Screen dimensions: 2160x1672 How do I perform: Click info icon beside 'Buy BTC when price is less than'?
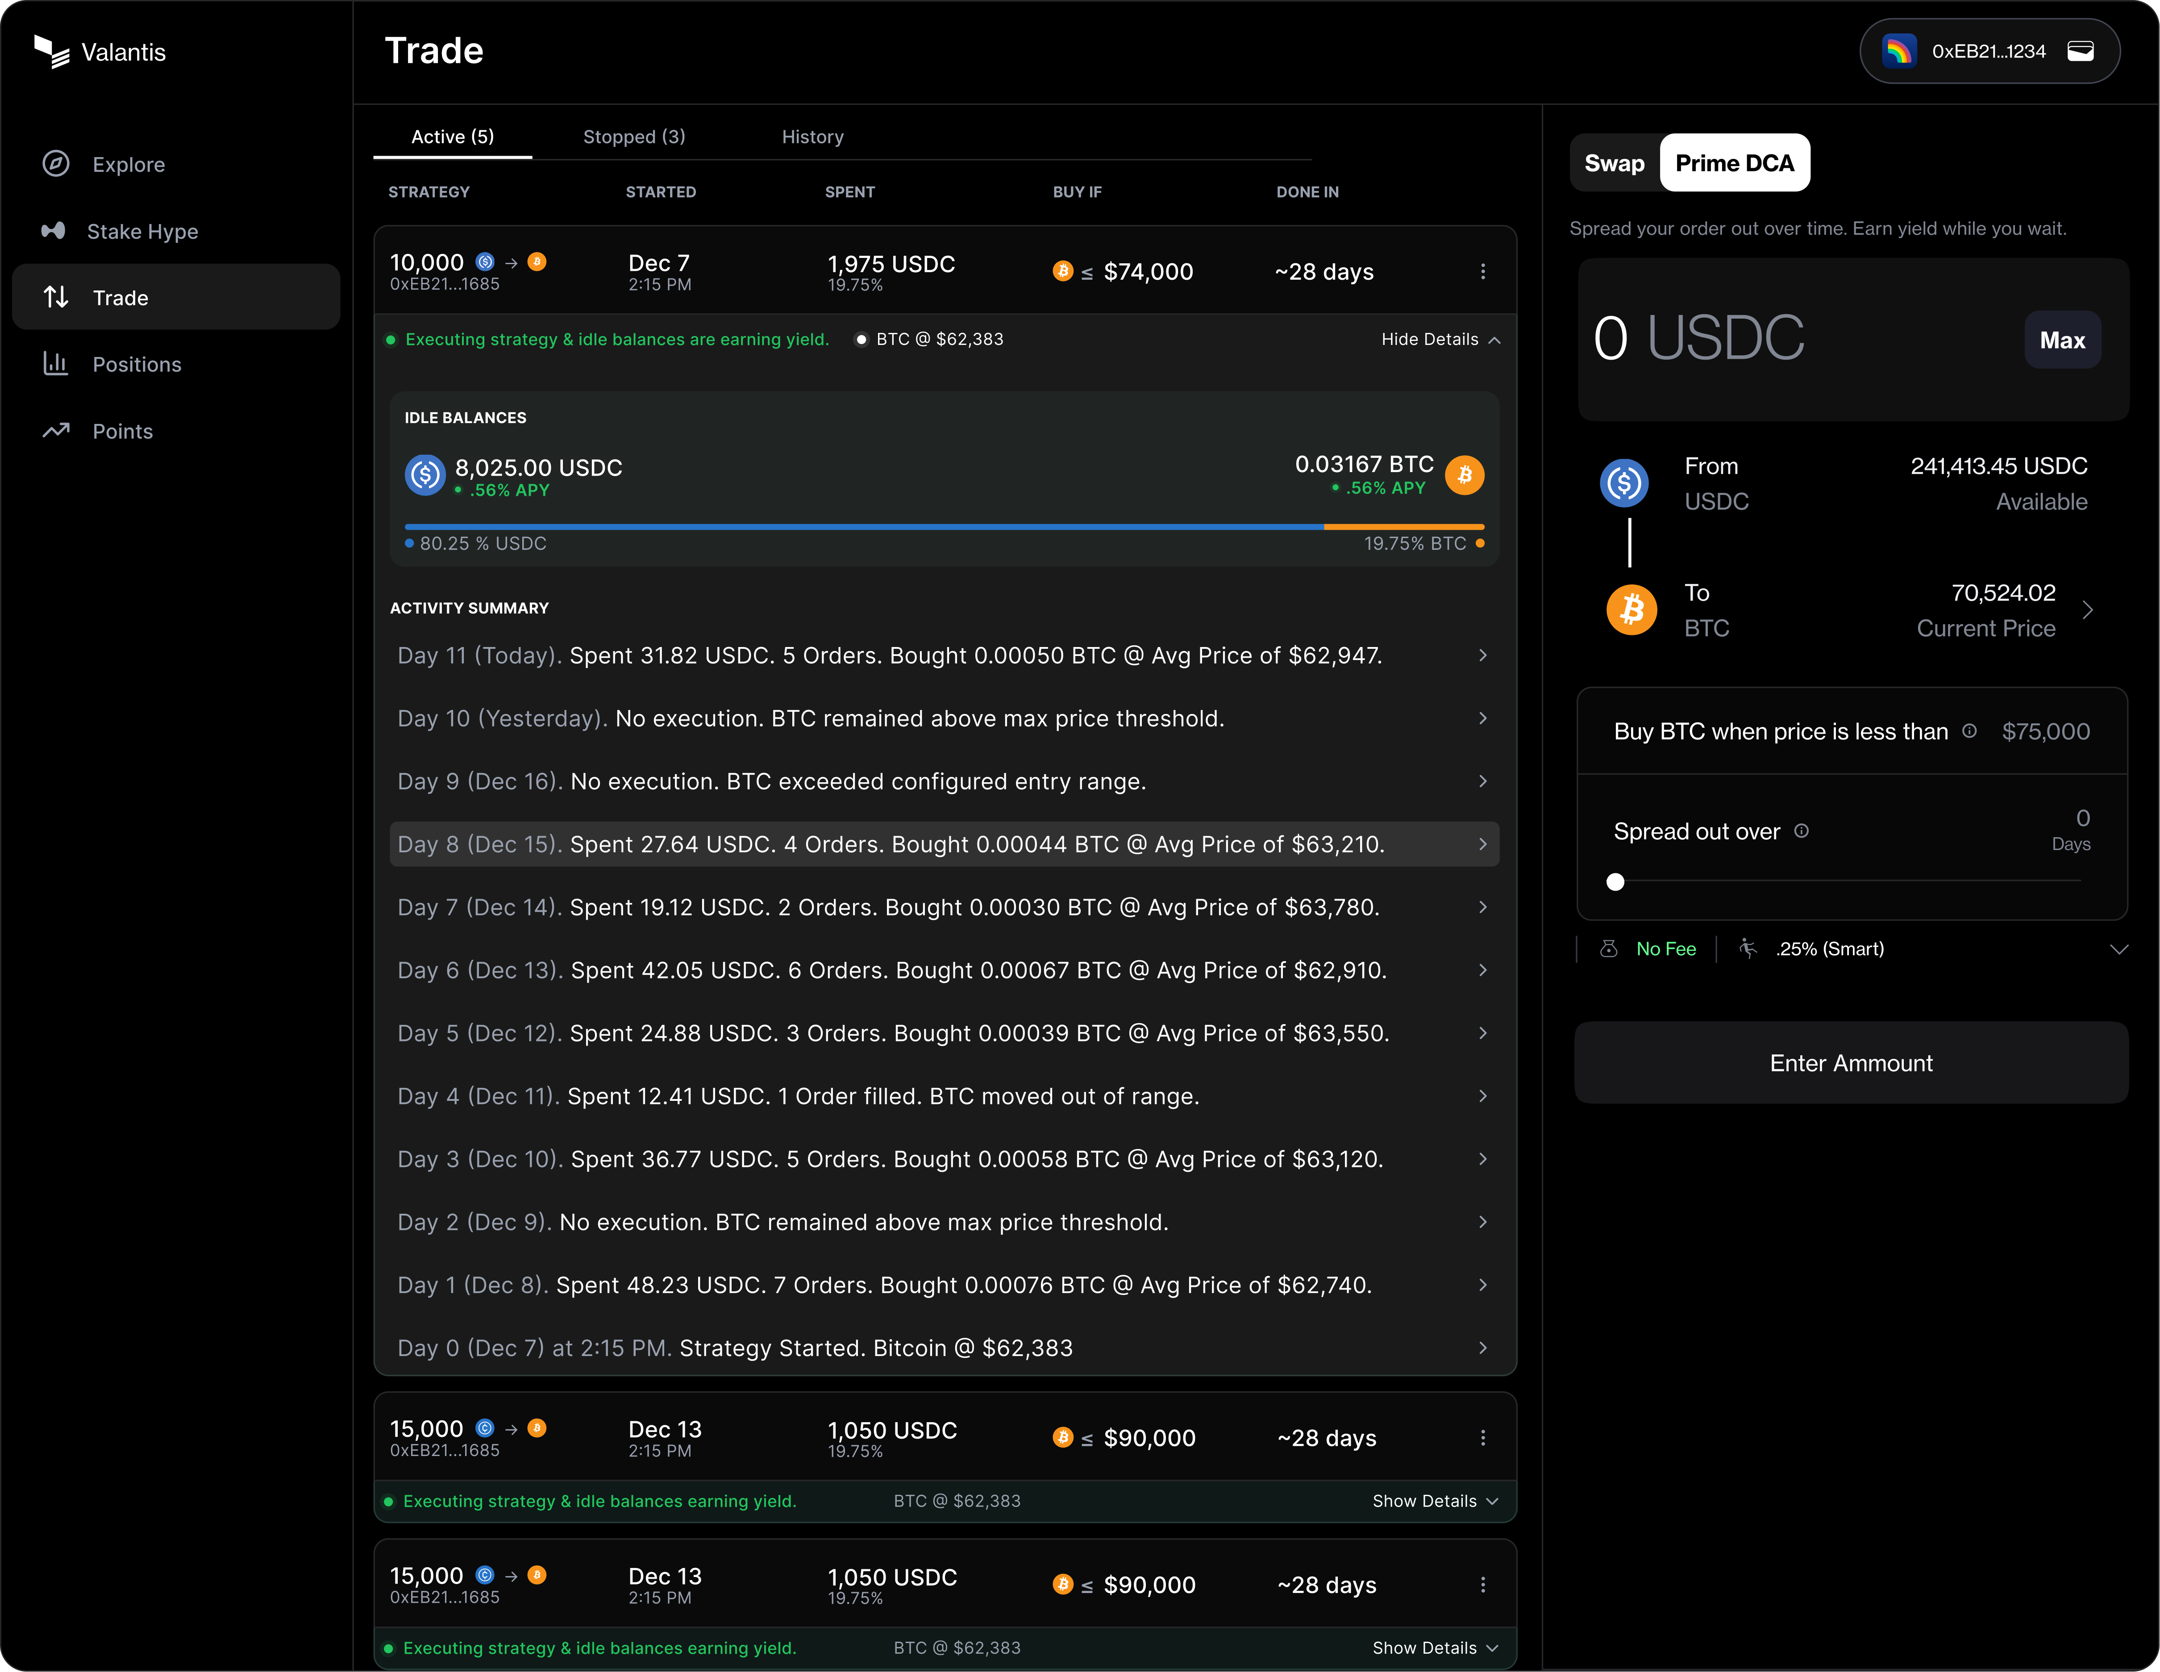[1969, 731]
